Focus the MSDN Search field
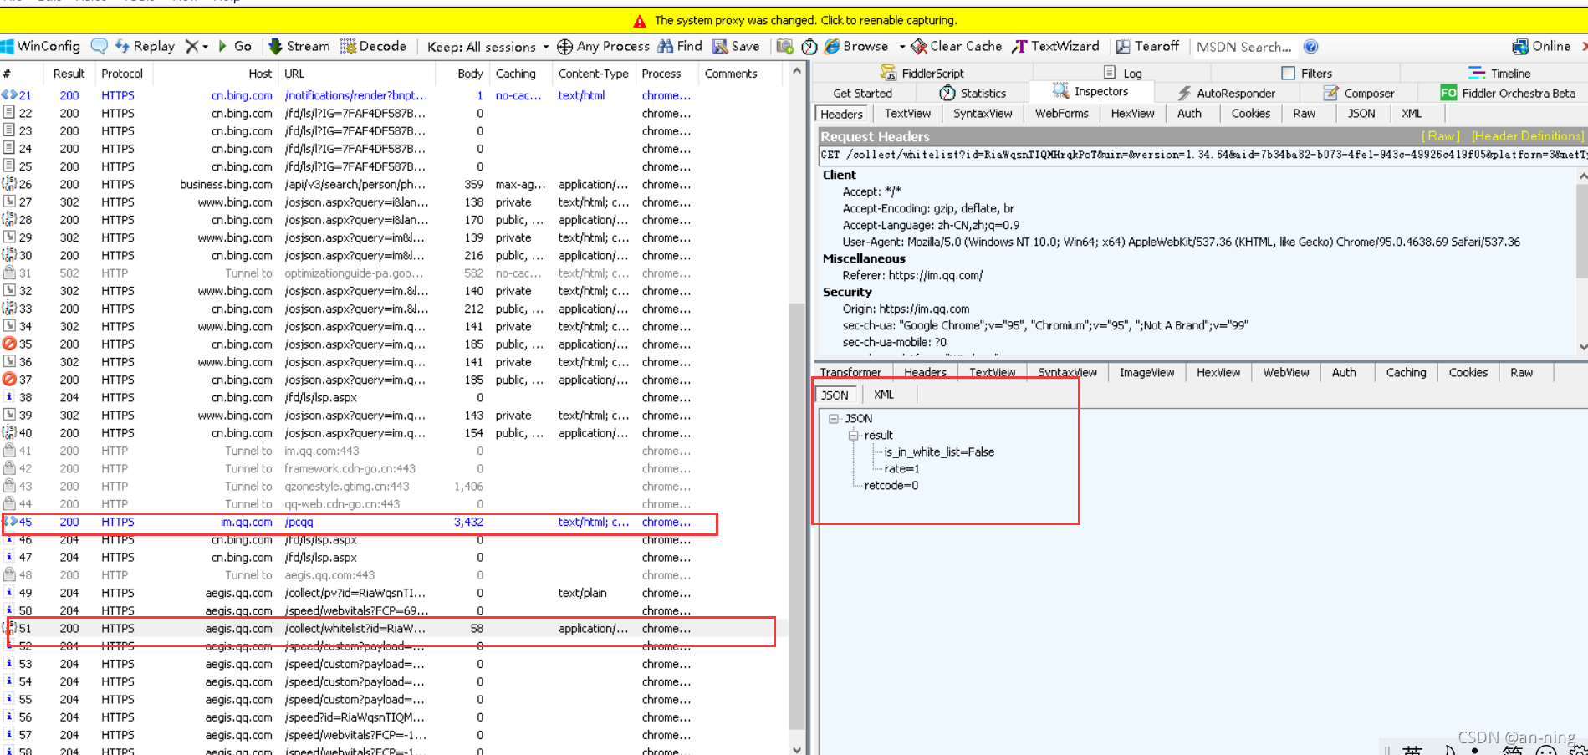1588x755 pixels. tap(1243, 47)
